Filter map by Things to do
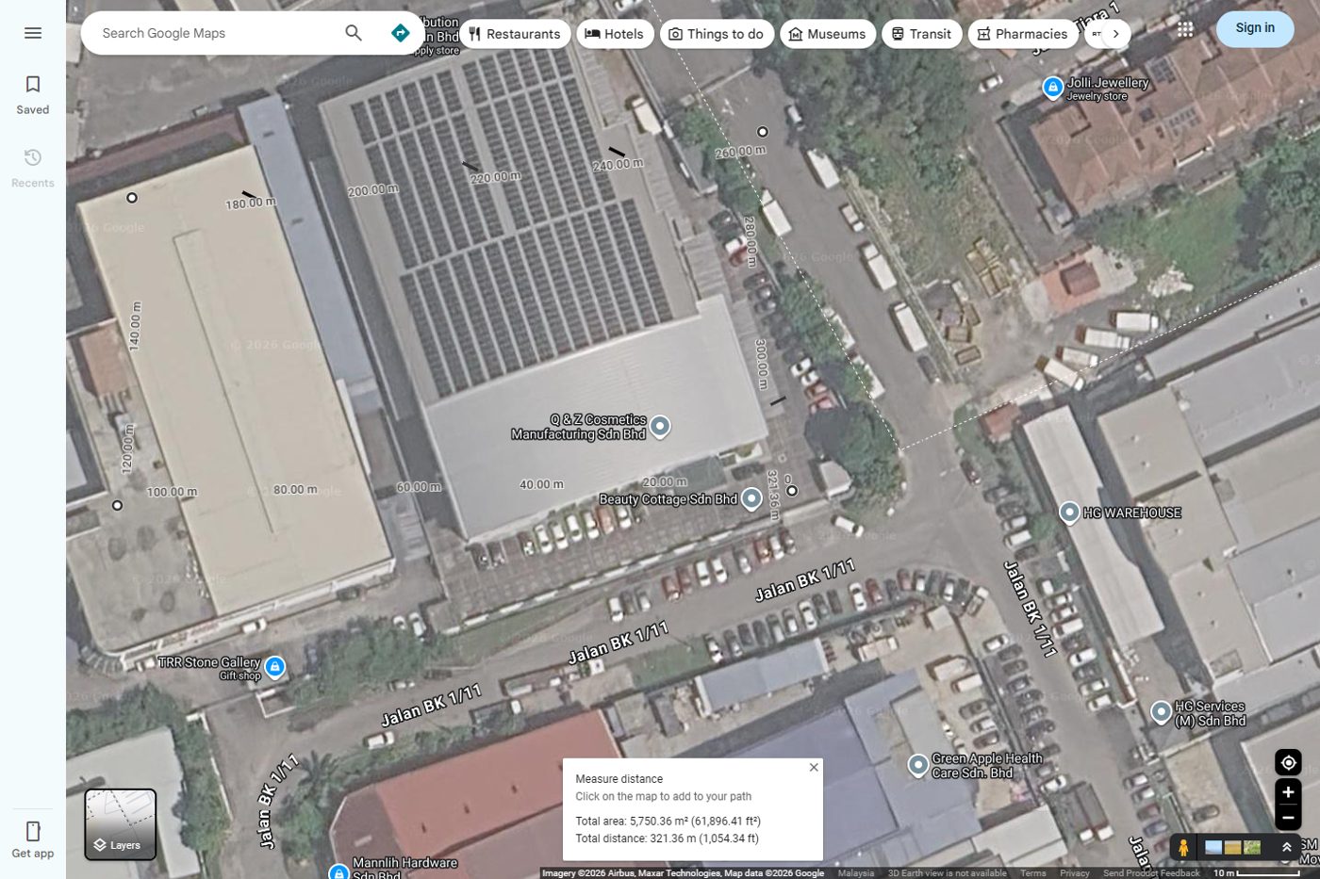The width and height of the screenshot is (1320, 879). [717, 34]
